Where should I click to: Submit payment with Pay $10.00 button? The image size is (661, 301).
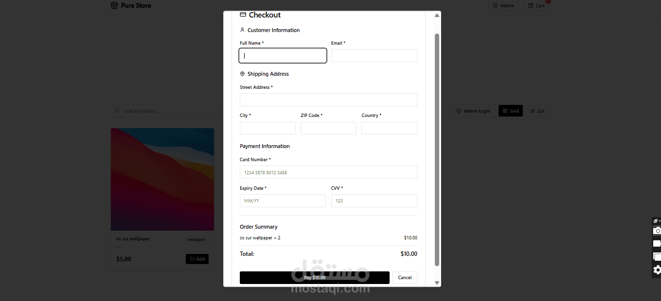pyautogui.click(x=315, y=278)
